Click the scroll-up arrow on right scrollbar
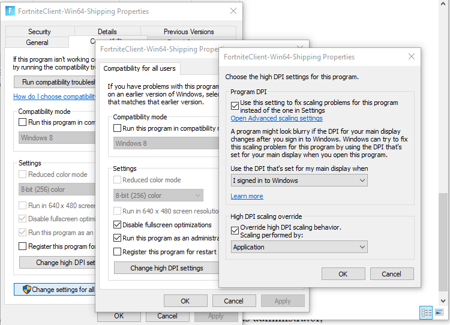 click(x=443, y=4)
